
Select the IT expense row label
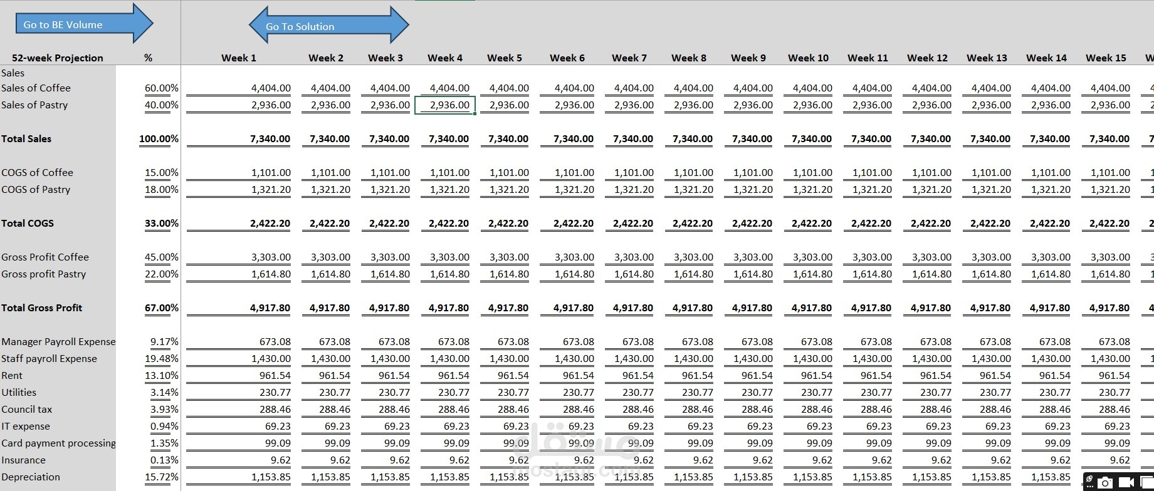point(26,426)
